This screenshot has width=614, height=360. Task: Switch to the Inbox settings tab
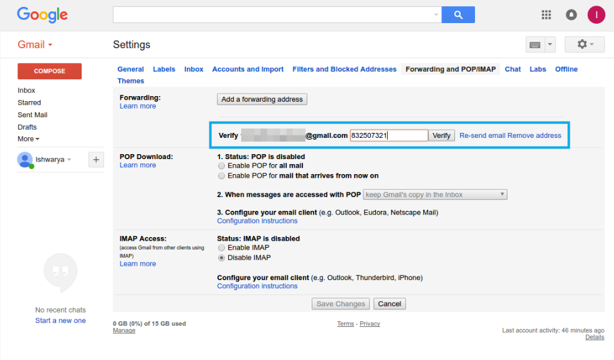pos(194,69)
